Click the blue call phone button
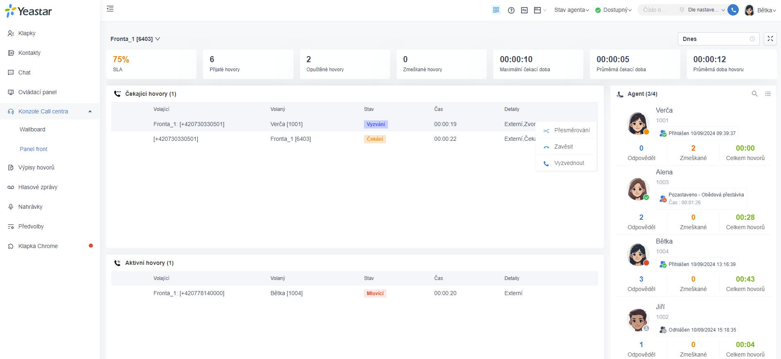 click(733, 10)
